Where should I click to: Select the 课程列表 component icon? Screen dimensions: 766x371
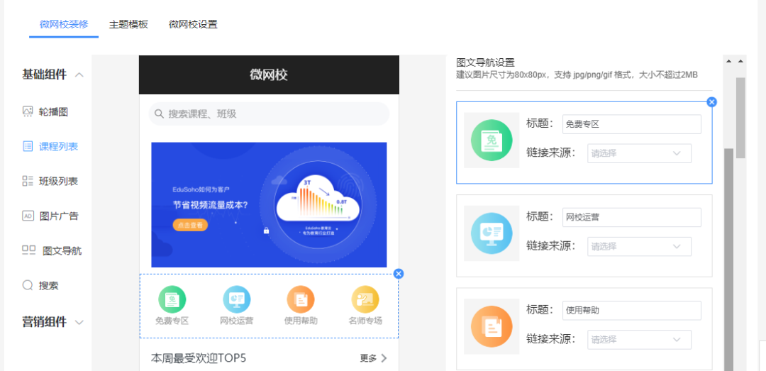click(x=28, y=146)
